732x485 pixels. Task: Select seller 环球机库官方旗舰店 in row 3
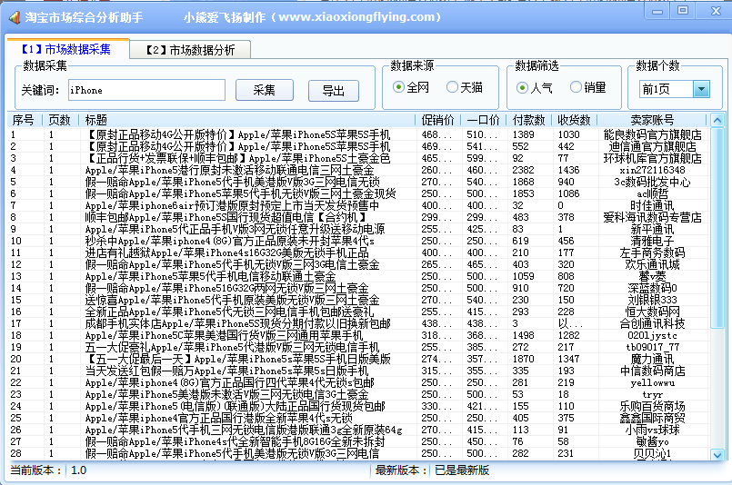click(652, 158)
